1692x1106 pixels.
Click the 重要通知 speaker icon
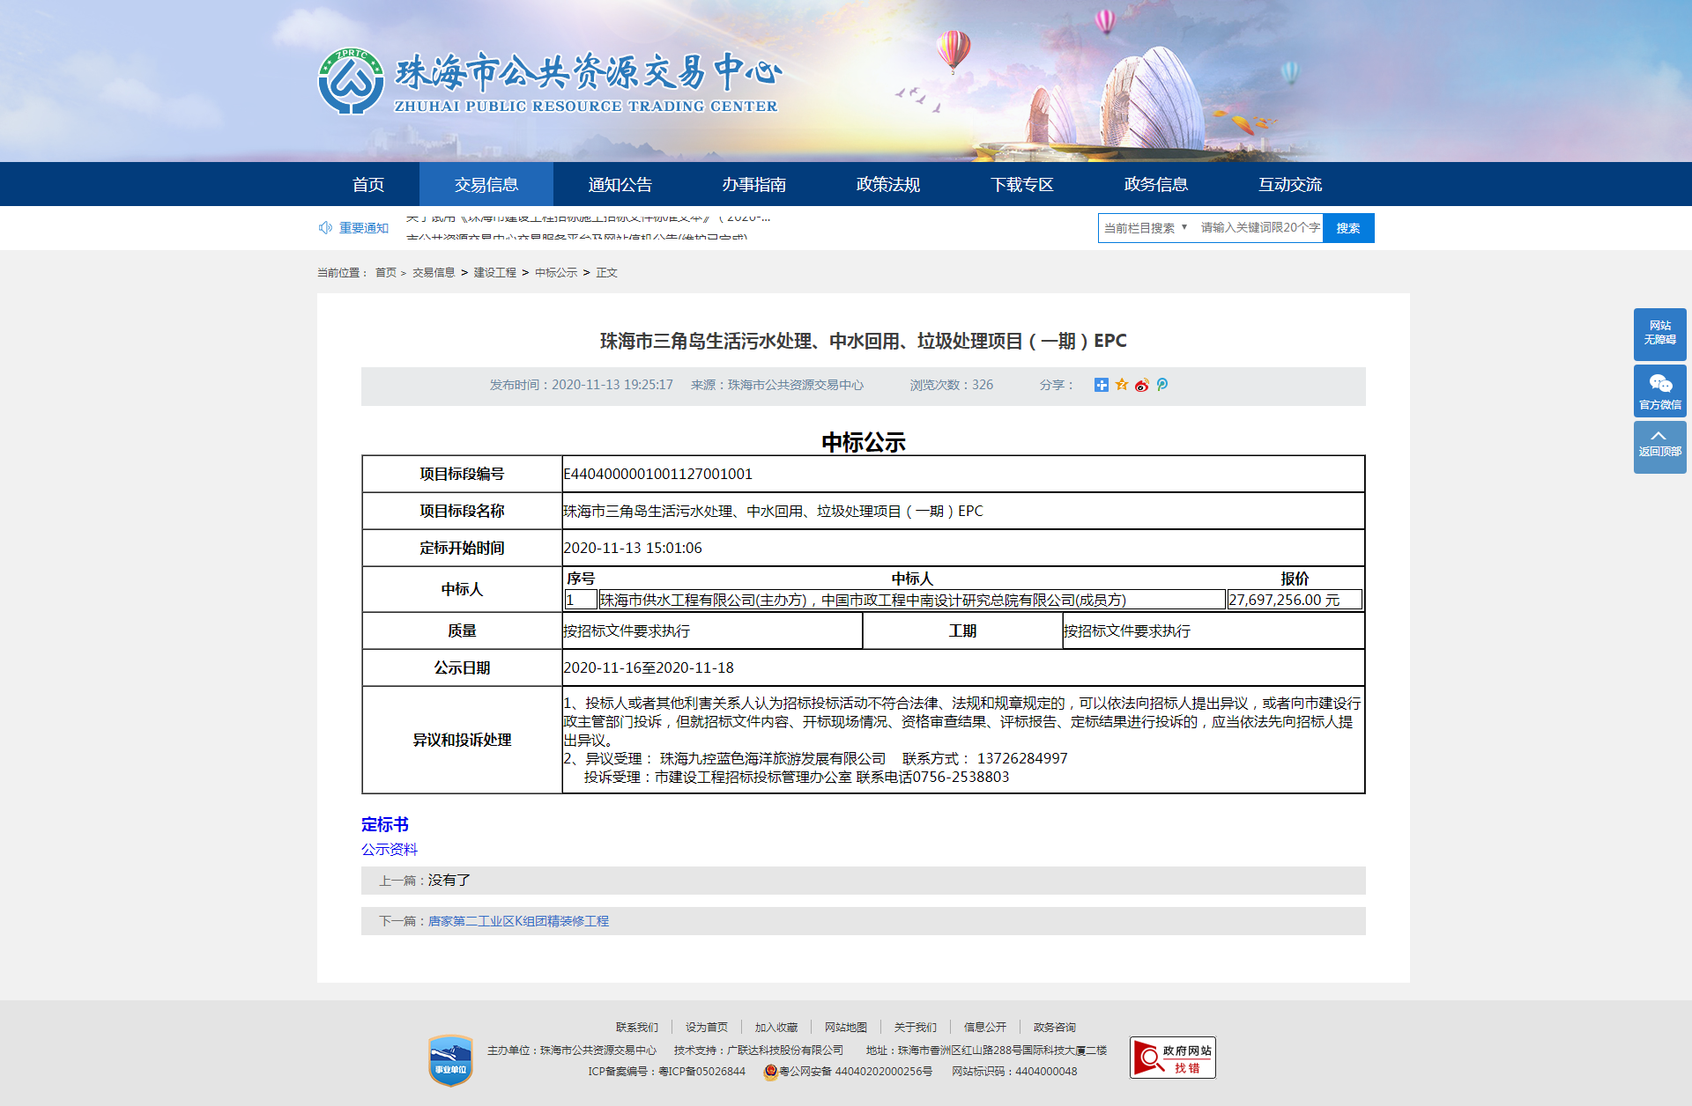[325, 228]
